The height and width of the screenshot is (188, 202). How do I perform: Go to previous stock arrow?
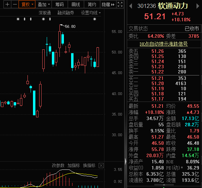[x=131, y=6]
